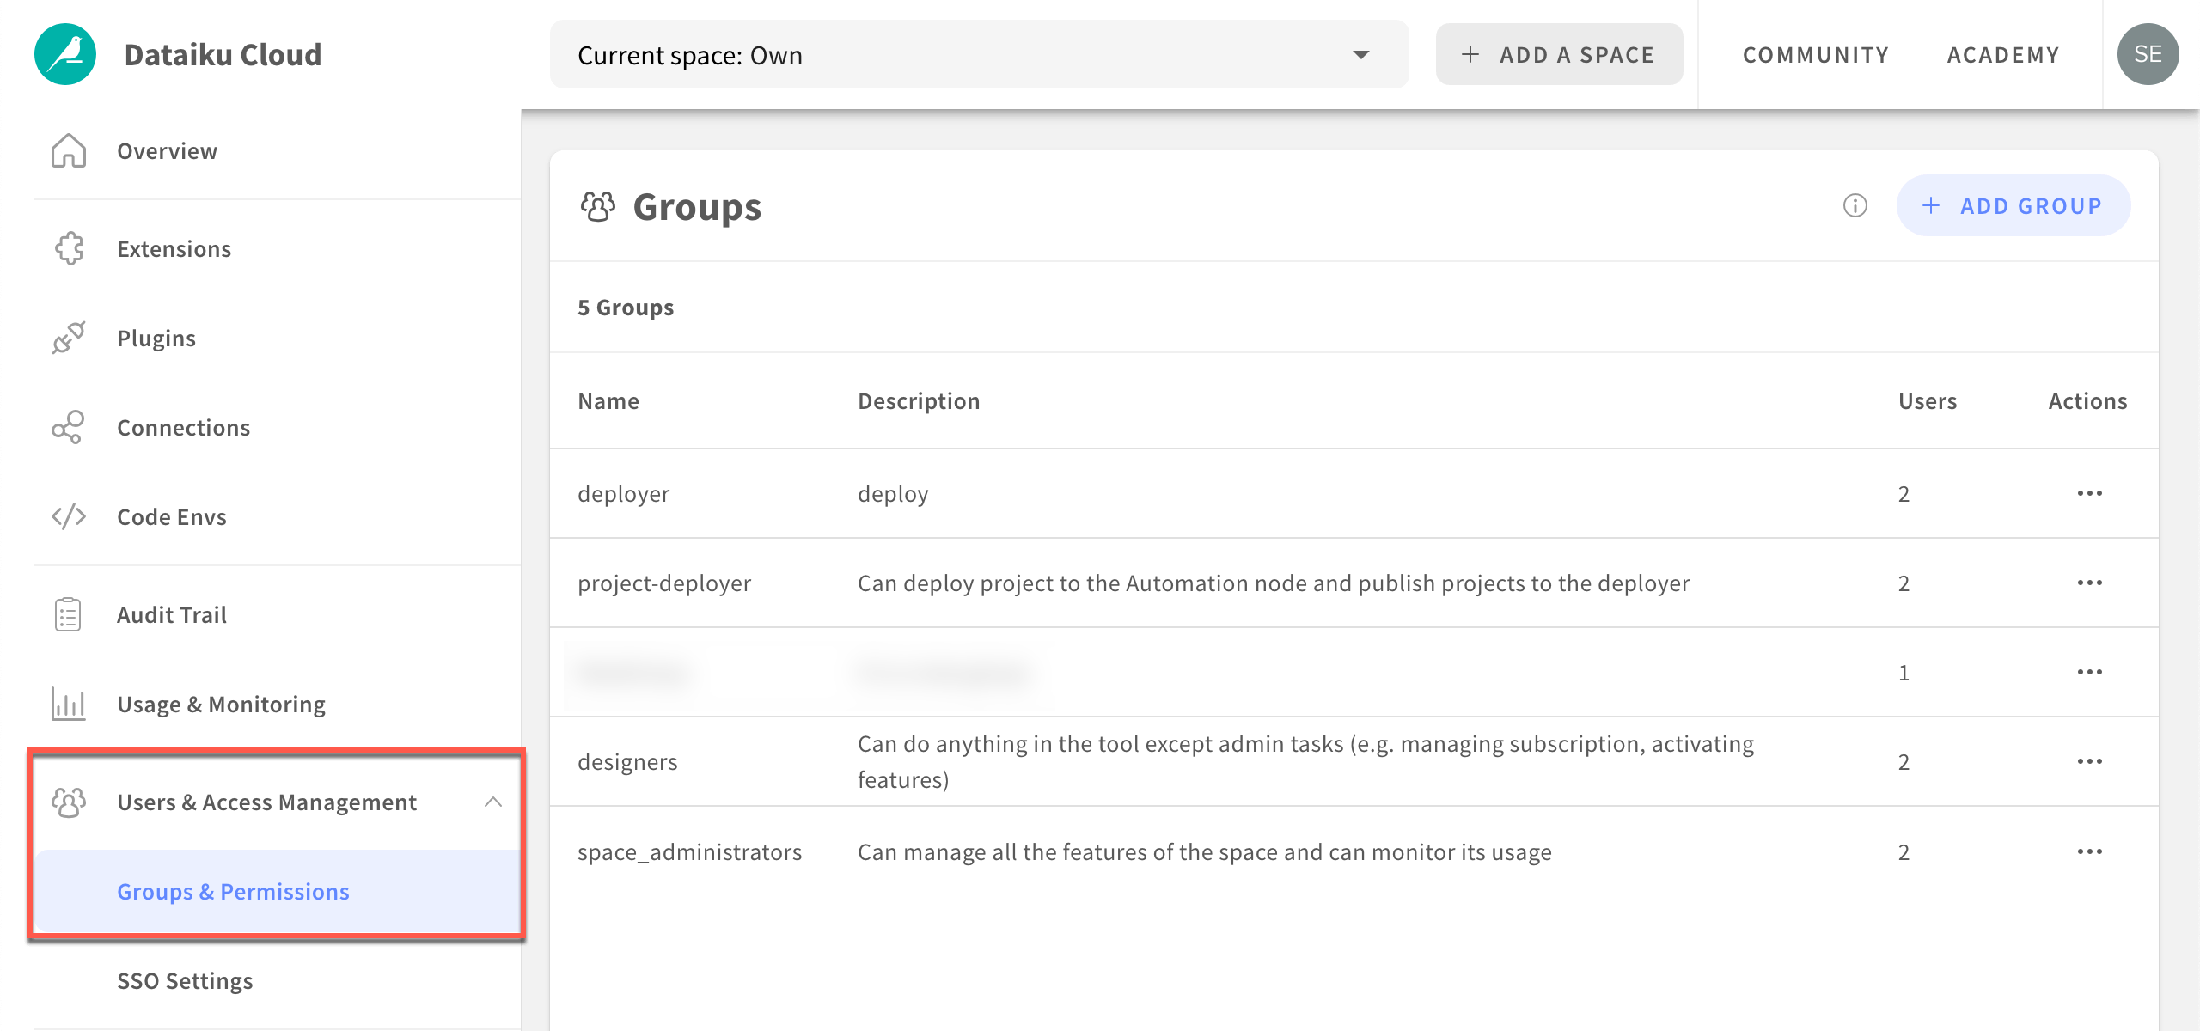Open Groups & Permissions page

[x=234, y=892]
